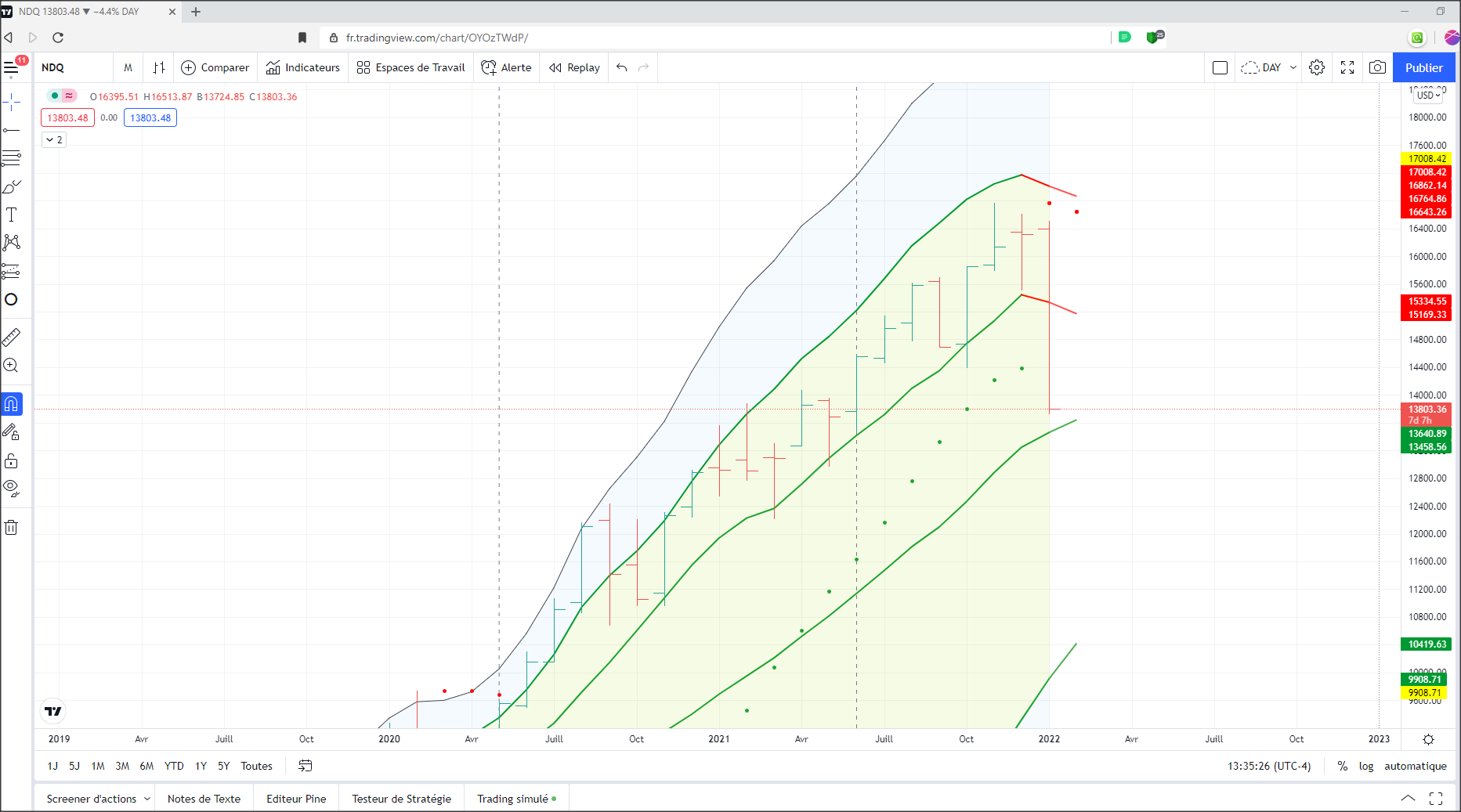Screen dimensions: 1461x812
Task: Toggle log scale mode
Action: point(1366,766)
